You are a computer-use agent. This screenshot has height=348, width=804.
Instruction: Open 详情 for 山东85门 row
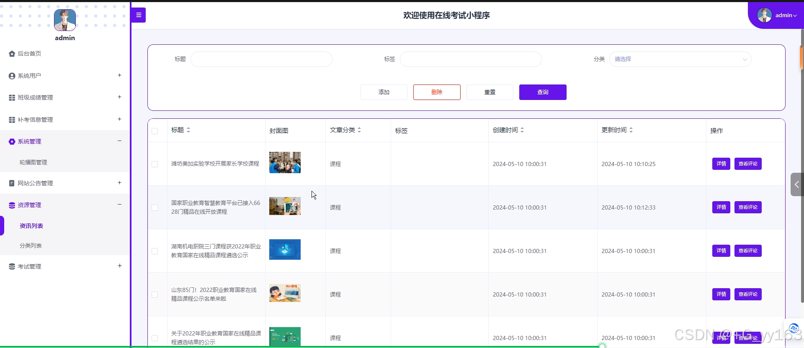[721, 294]
